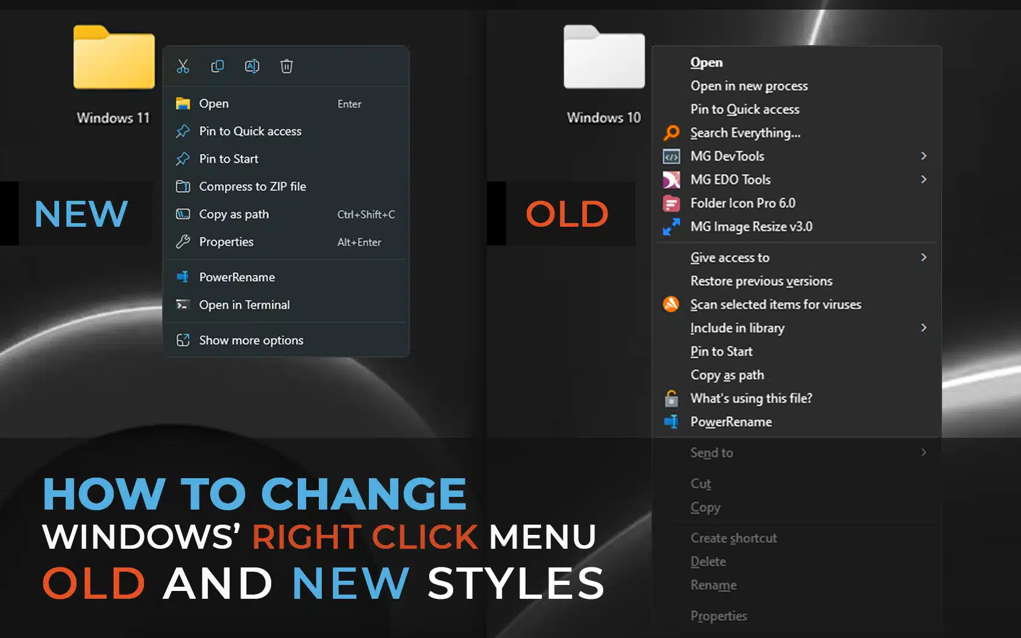Select Copy as path in old menu
This screenshot has width=1021, height=638.
coord(797,374)
